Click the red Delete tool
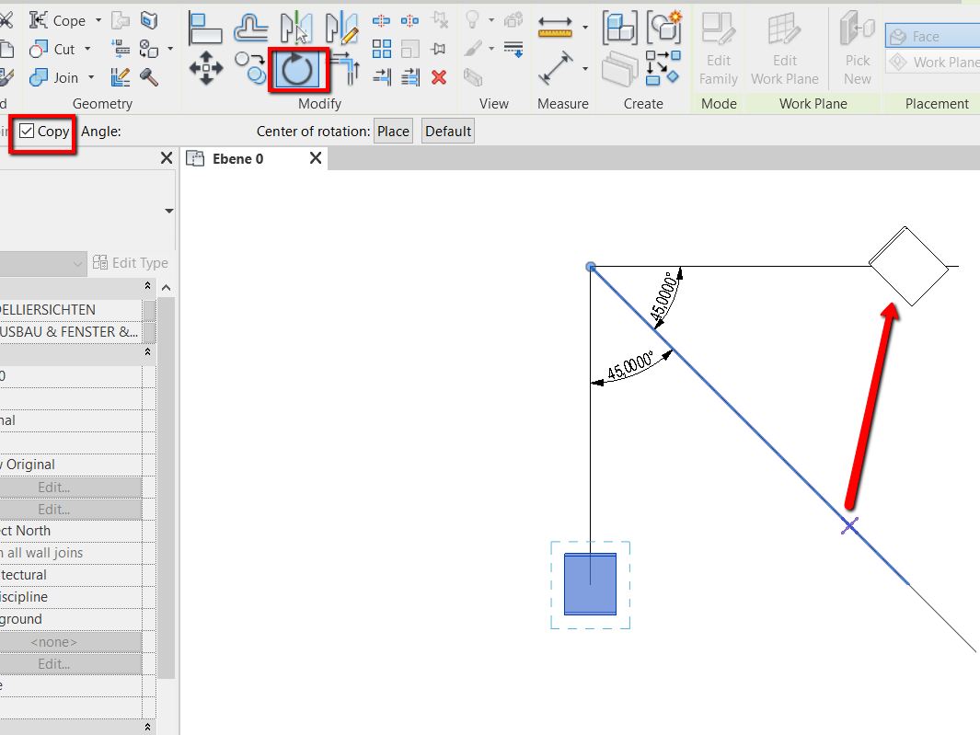 (439, 77)
